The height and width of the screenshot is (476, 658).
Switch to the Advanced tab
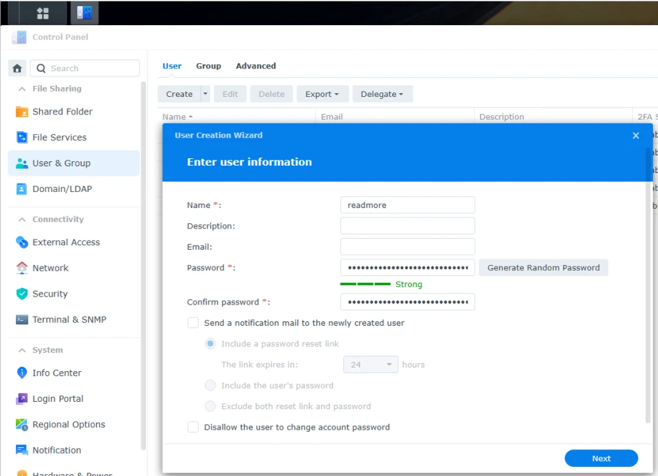pos(256,66)
